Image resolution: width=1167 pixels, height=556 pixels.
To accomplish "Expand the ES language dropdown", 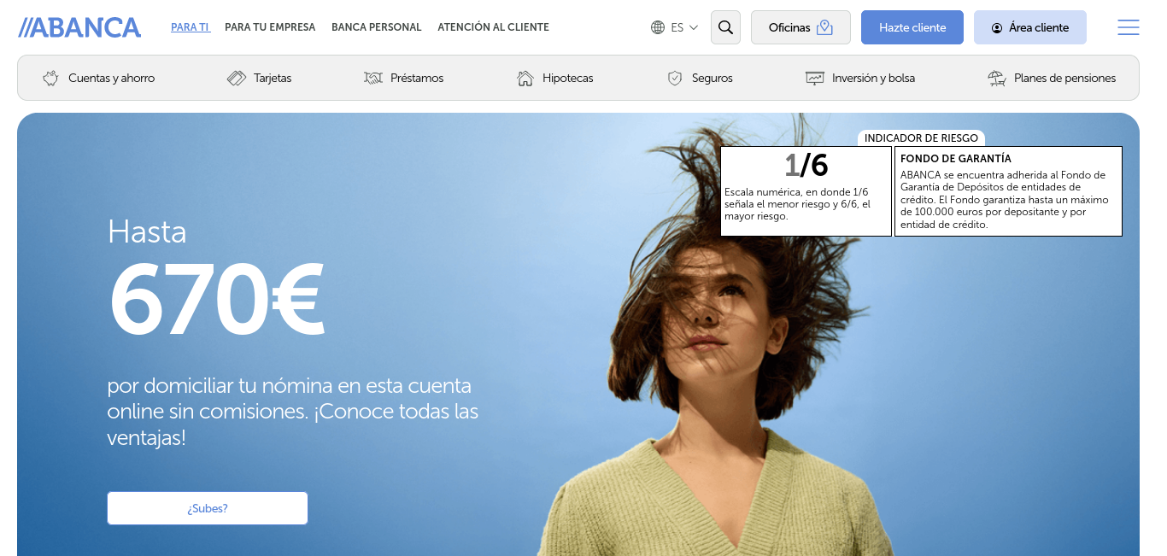I will click(x=684, y=27).
